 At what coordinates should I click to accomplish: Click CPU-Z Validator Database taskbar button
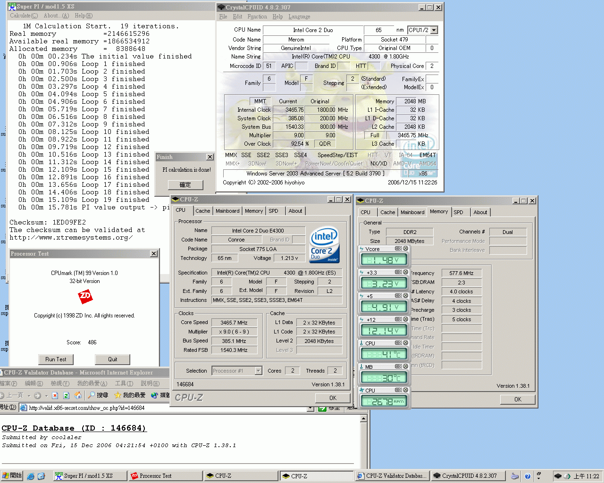point(392,476)
